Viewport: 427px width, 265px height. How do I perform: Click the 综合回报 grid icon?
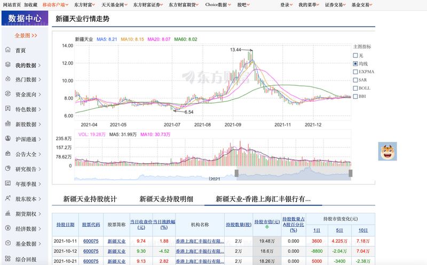click(8, 259)
